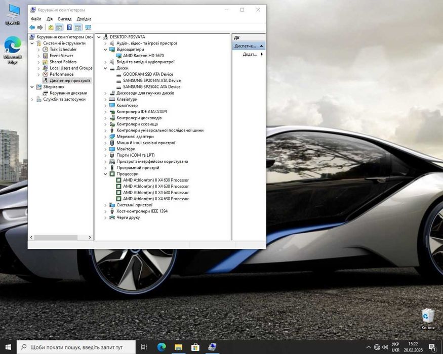Open the Файл menu
The width and height of the screenshot is (443, 354).
coord(36,19)
